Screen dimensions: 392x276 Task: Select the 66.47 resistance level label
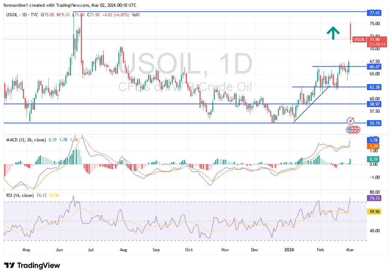pos(374,66)
